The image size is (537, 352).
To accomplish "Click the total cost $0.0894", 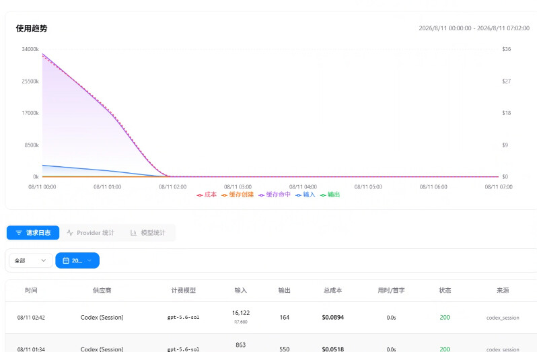I will (x=333, y=318).
